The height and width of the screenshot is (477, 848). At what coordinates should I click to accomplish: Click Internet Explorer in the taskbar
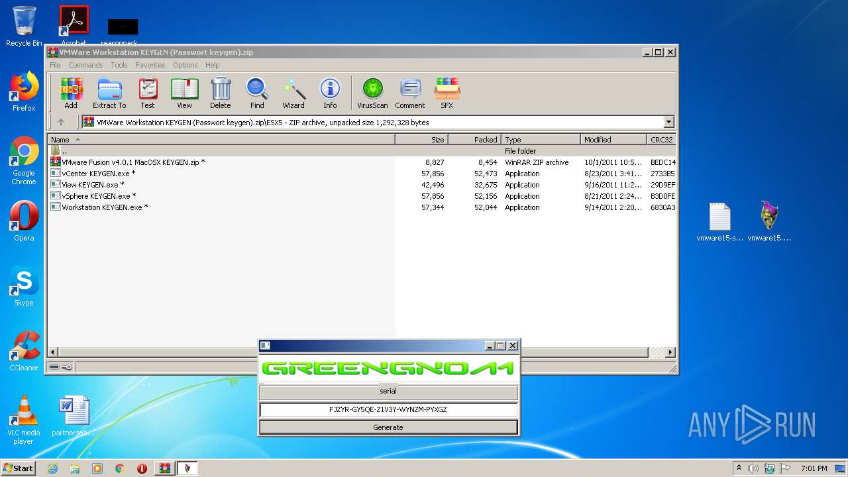click(52, 468)
